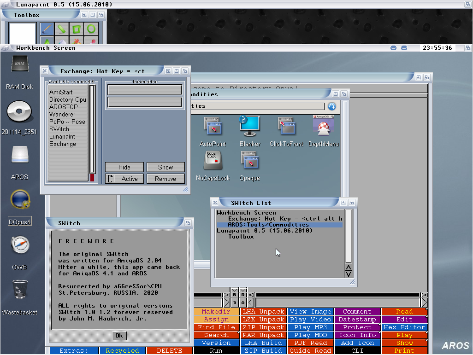Click the Assign button in Directory Opus
This screenshot has width=473, height=355.
pyautogui.click(x=216, y=320)
